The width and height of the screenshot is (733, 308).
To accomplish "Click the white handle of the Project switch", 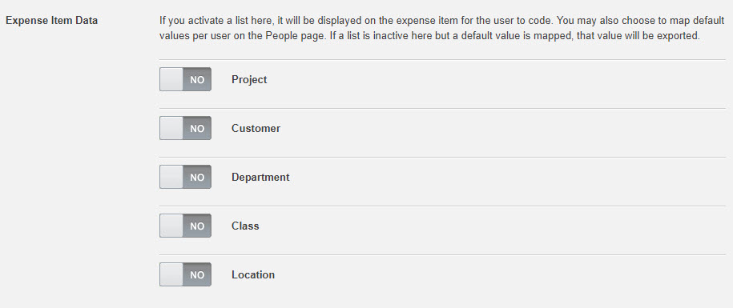I will pyautogui.click(x=171, y=79).
